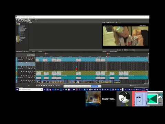Click the overlays grid icon in preview toolbar

click(116, 22)
